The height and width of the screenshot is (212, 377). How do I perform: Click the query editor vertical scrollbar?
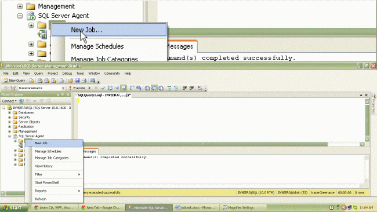pyautogui.click(x=367, y=120)
